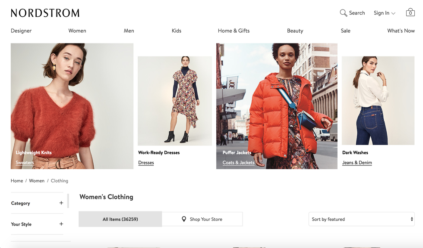423x248 pixels.
Task: Open the Designer menu
Action: (x=21, y=31)
